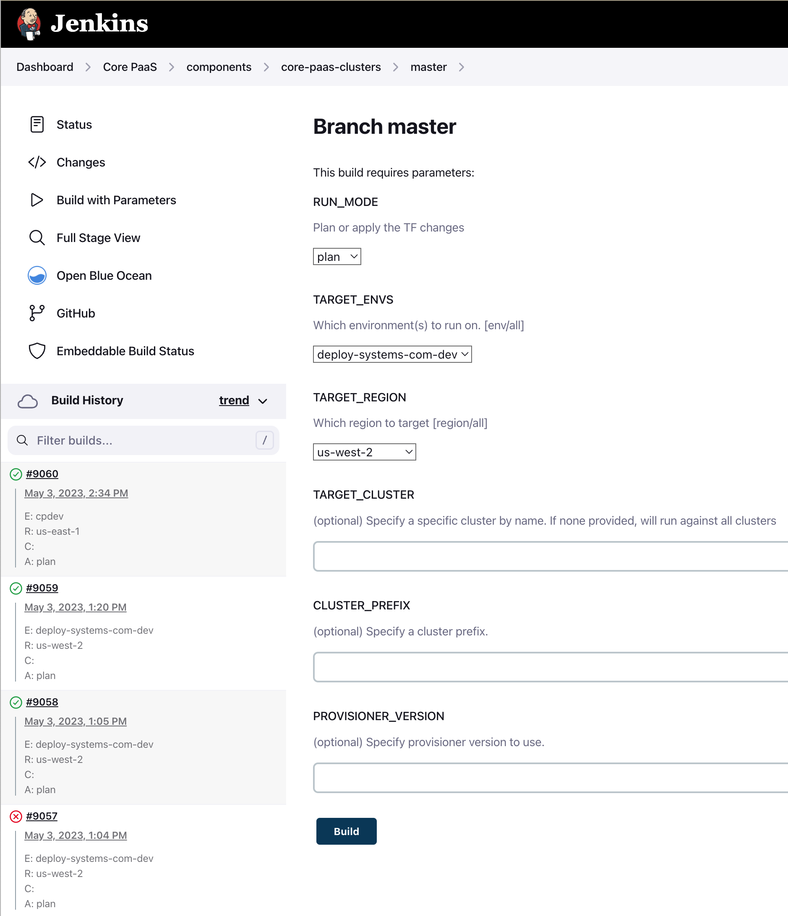Open Full Stage View link
Image resolution: width=788 pixels, height=916 pixels.
pos(98,238)
